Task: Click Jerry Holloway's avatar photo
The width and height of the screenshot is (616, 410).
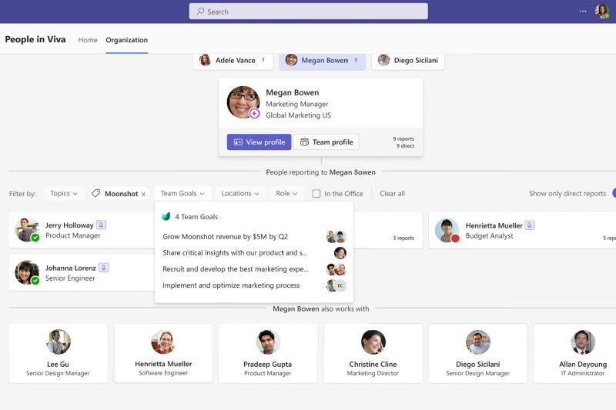Action: pyautogui.click(x=26, y=229)
